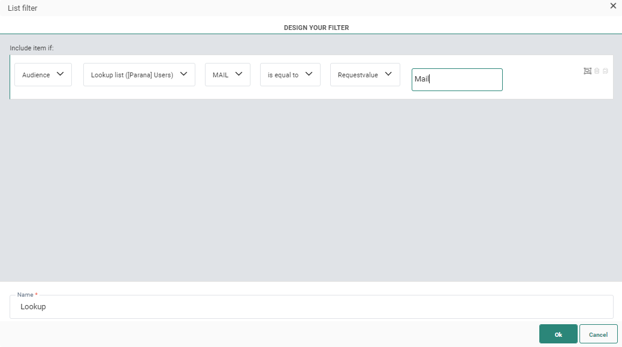Click the group condition icon in filter row
Screen dimensions: 622x347
(x=587, y=71)
